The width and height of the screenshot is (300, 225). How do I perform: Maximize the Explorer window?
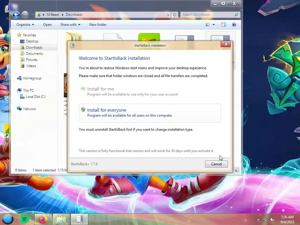(x=223, y=4)
